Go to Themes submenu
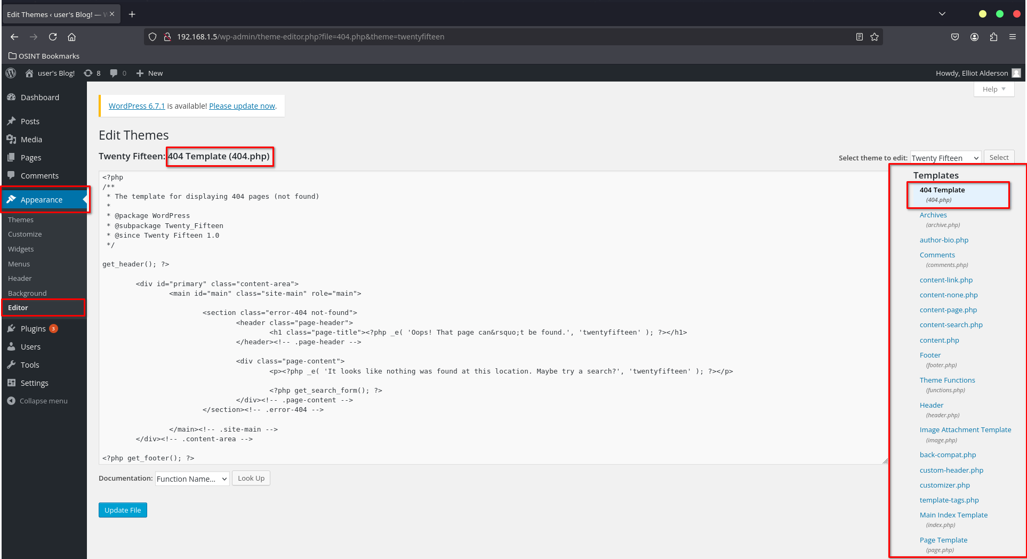Screen dimensions: 1027x559 pyautogui.click(x=21, y=220)
